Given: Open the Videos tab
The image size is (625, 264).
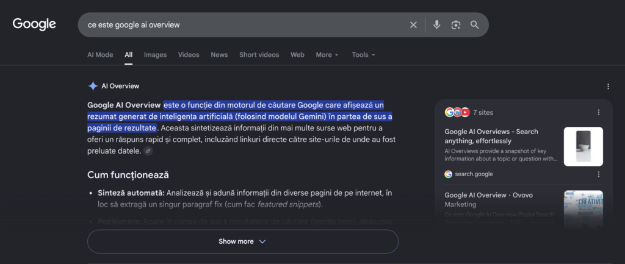Looking at the screenshot, I should [189, 54].
